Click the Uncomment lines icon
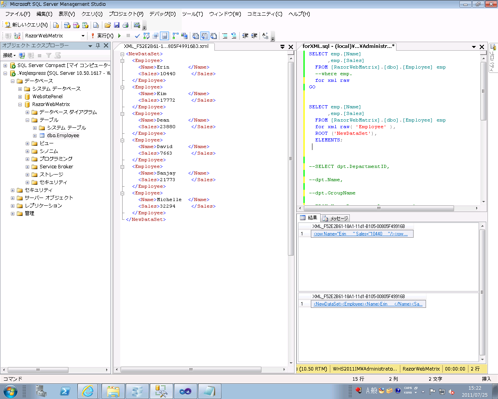This screenshot has width=498, height=399. (x=234, y=36)
